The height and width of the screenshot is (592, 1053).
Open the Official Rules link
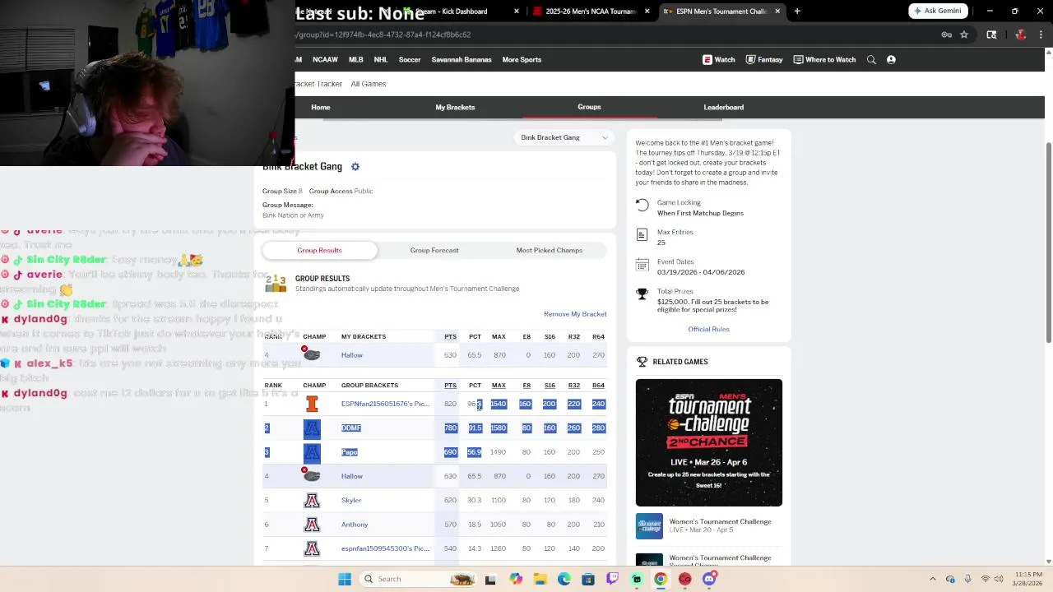708,330
